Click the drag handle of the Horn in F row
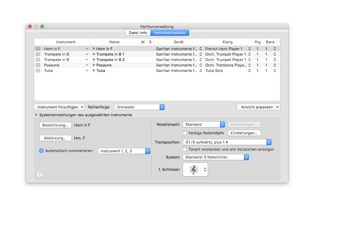Viewport: 346px width, 228px height. [38, 49]
